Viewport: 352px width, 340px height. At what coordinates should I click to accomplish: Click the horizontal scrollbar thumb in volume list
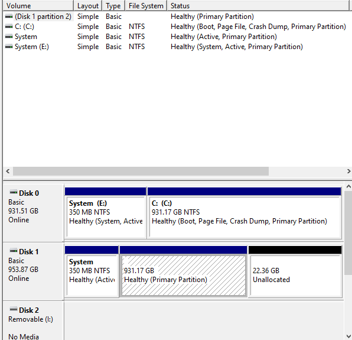pyautogui.click(x=141, y=171)
